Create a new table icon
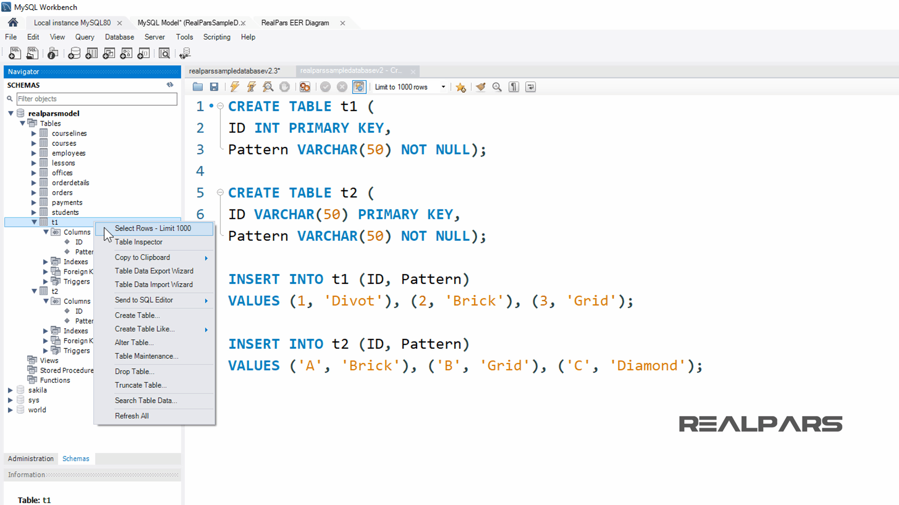 (x=91, y=53)
